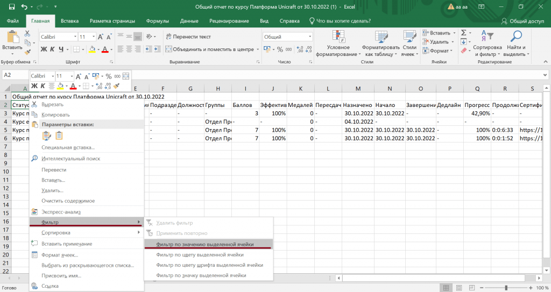Click Ссылка in context menu

click(87, 286)
